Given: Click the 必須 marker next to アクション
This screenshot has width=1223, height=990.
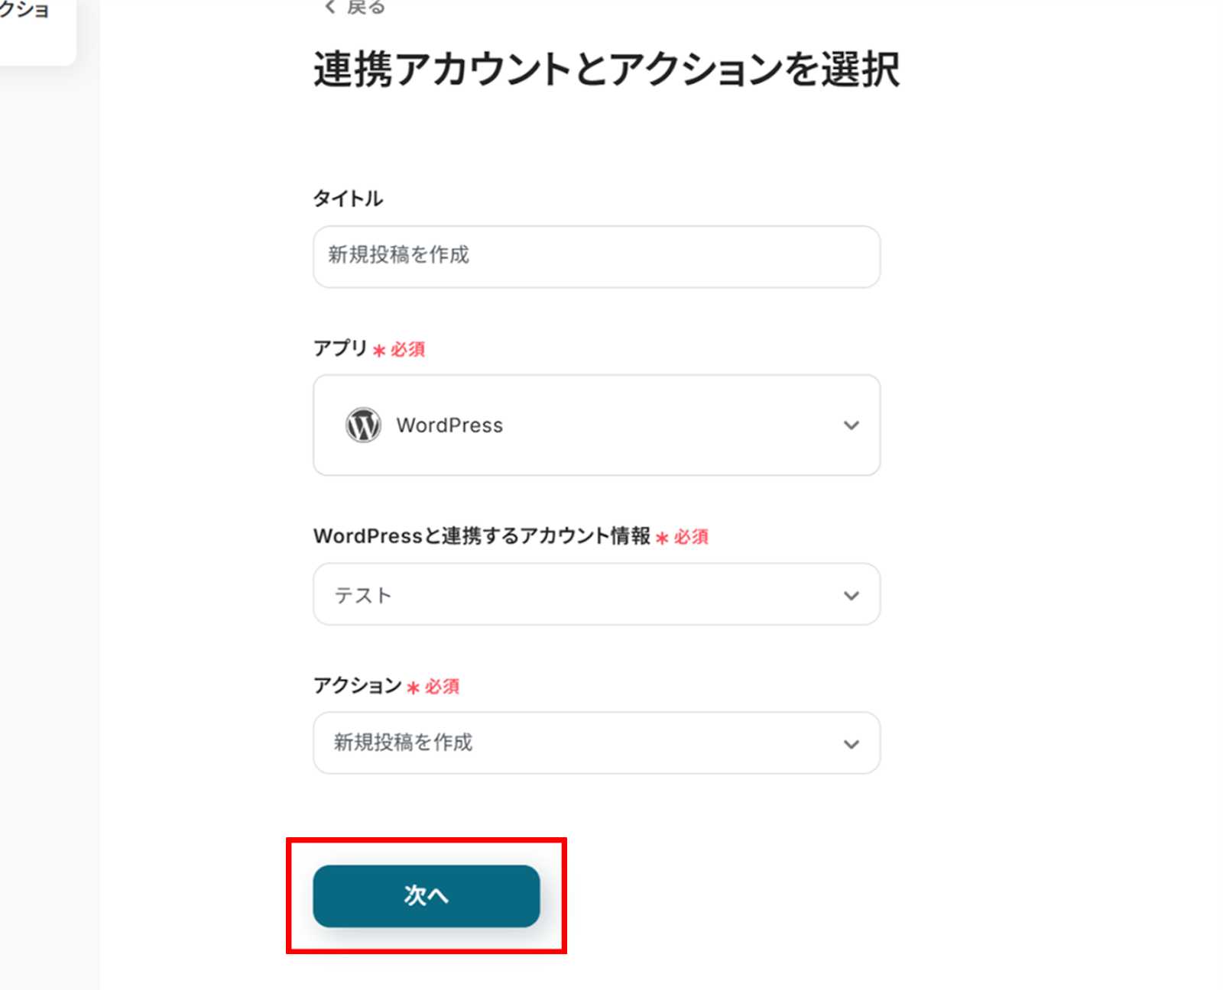Looking at the screenshot, I should tap(441, 687).
